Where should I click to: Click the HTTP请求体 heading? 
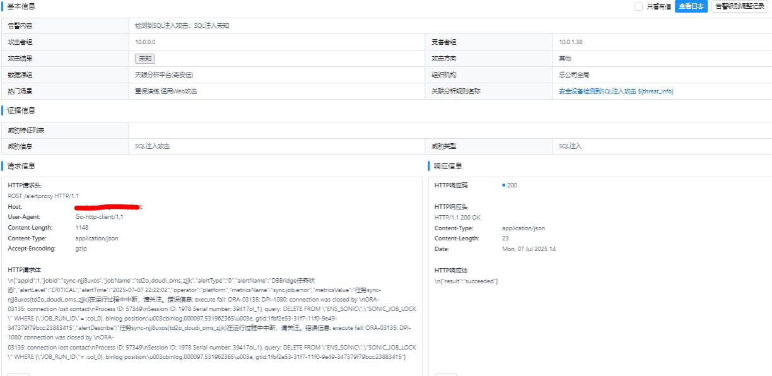pyautogui.click(x=25, y=269)
